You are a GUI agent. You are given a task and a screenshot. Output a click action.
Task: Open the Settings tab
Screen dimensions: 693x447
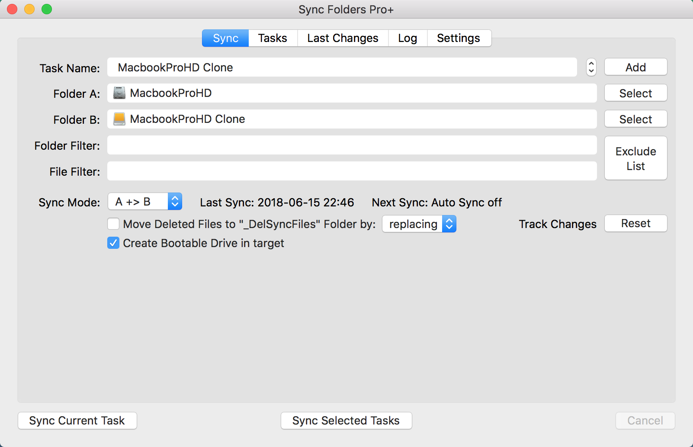point(458,38)
